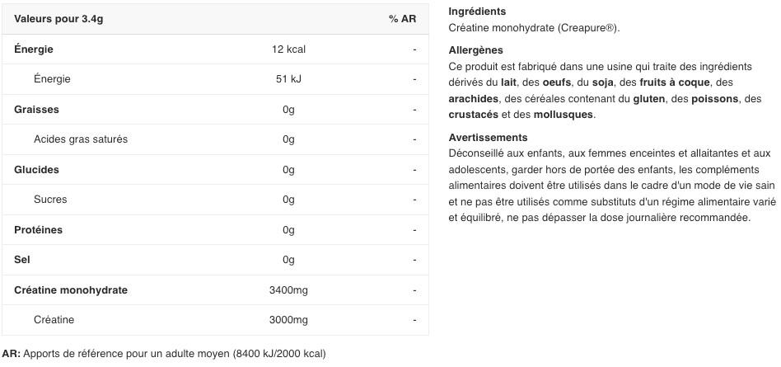The image size is (781, 367).
Task: Click the 3400mg value
Action: (x=288, y=290)
